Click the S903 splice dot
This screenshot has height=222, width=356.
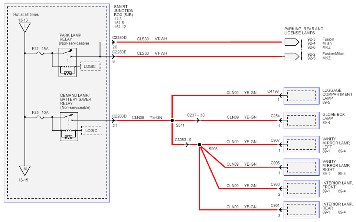click(199, 145)
